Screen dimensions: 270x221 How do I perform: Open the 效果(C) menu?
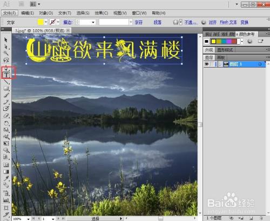coord(102,13)
